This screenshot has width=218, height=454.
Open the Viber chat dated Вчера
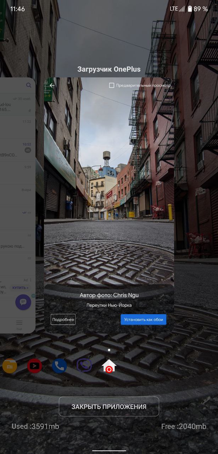click(x=17, y=195)
